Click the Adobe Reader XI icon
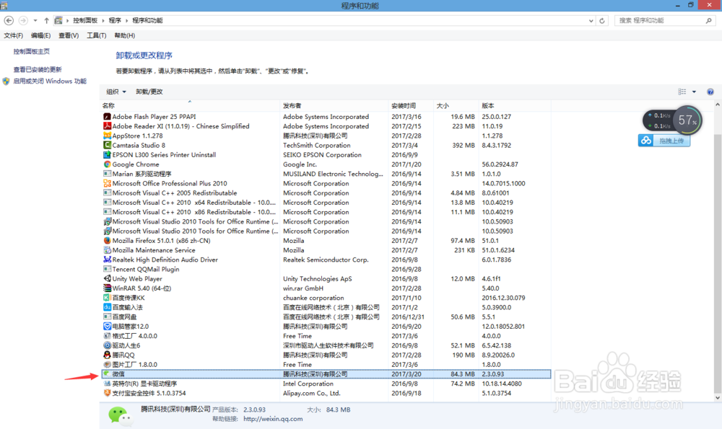 tap(107, 126)
